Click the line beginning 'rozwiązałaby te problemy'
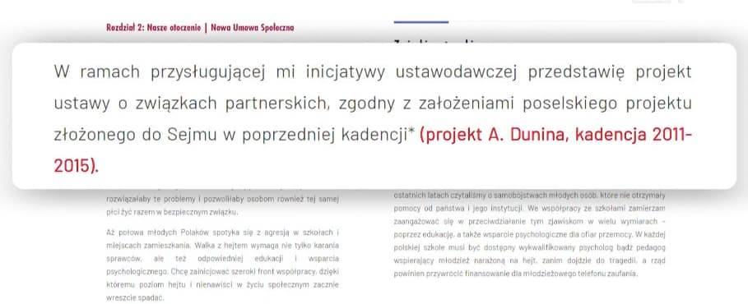This screenshot has width=748, height=304. (222, 200)
